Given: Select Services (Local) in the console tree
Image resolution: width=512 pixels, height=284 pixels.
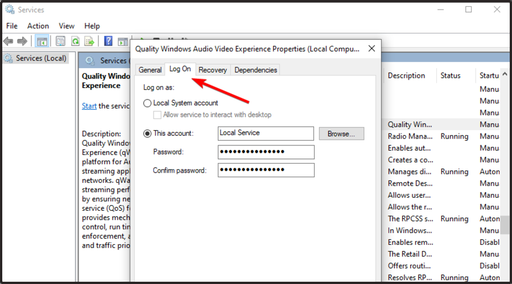Looking at the screenshot, I should pyautogui.click(x=35, y=58).
